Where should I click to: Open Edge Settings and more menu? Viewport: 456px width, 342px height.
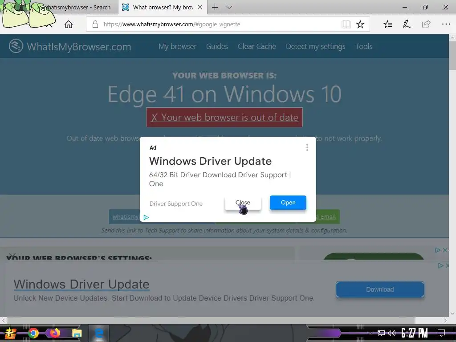tap(446, 24)
